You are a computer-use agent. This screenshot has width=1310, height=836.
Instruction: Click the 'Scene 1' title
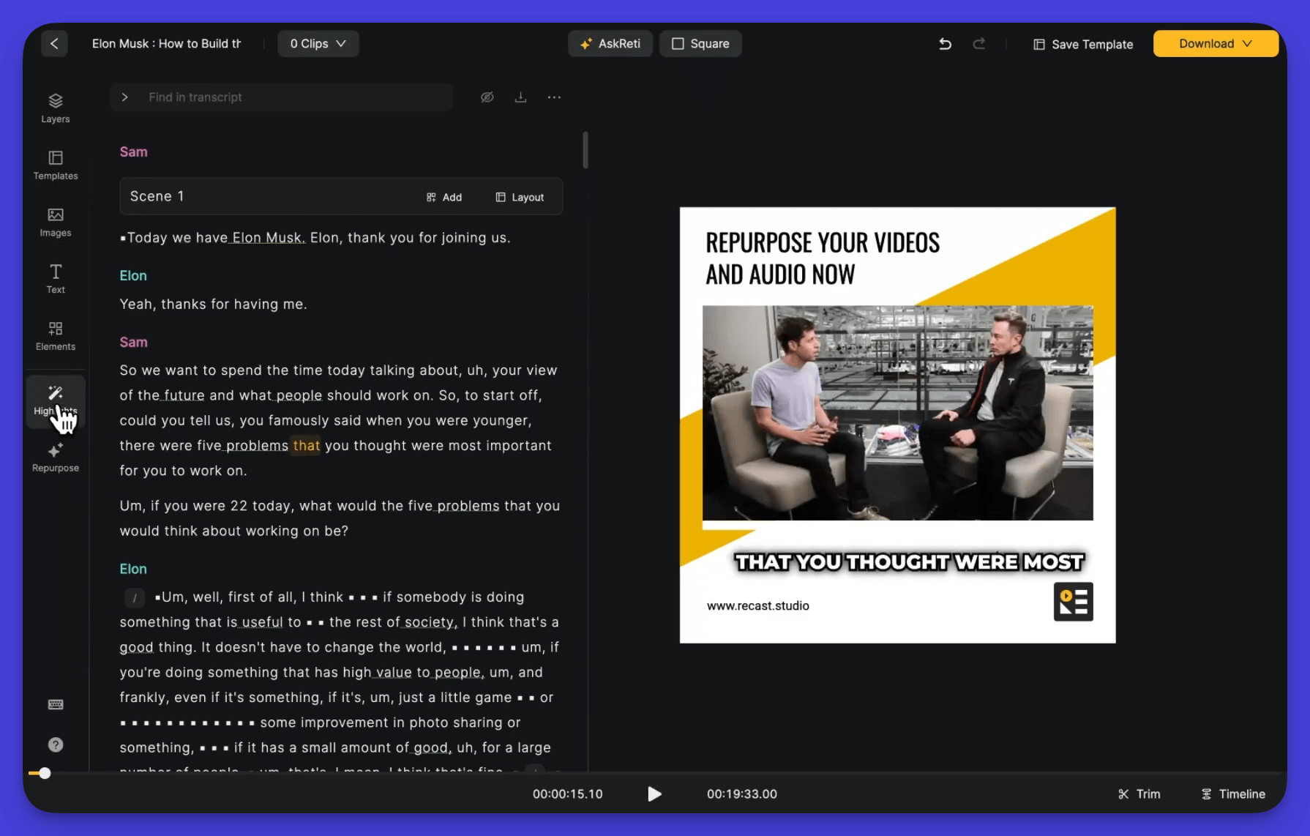(157, 196)
